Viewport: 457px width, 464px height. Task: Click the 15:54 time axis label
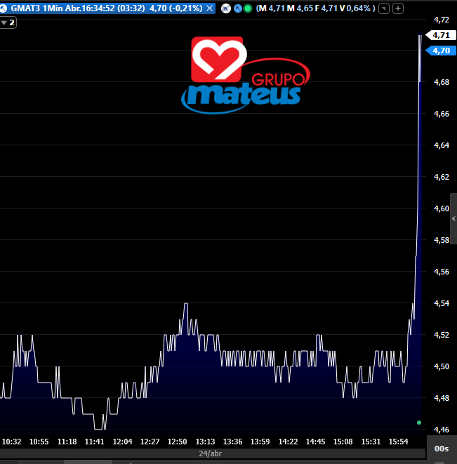click(x=398, y=442)
